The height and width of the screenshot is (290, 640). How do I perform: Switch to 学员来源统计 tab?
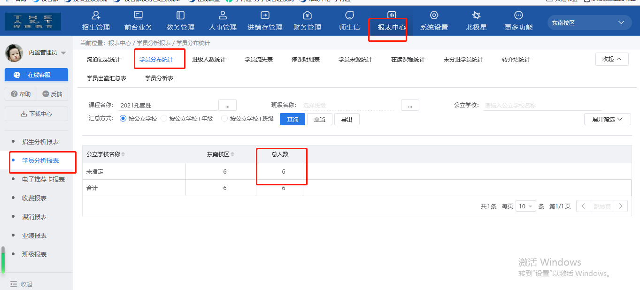coord(355,60)
